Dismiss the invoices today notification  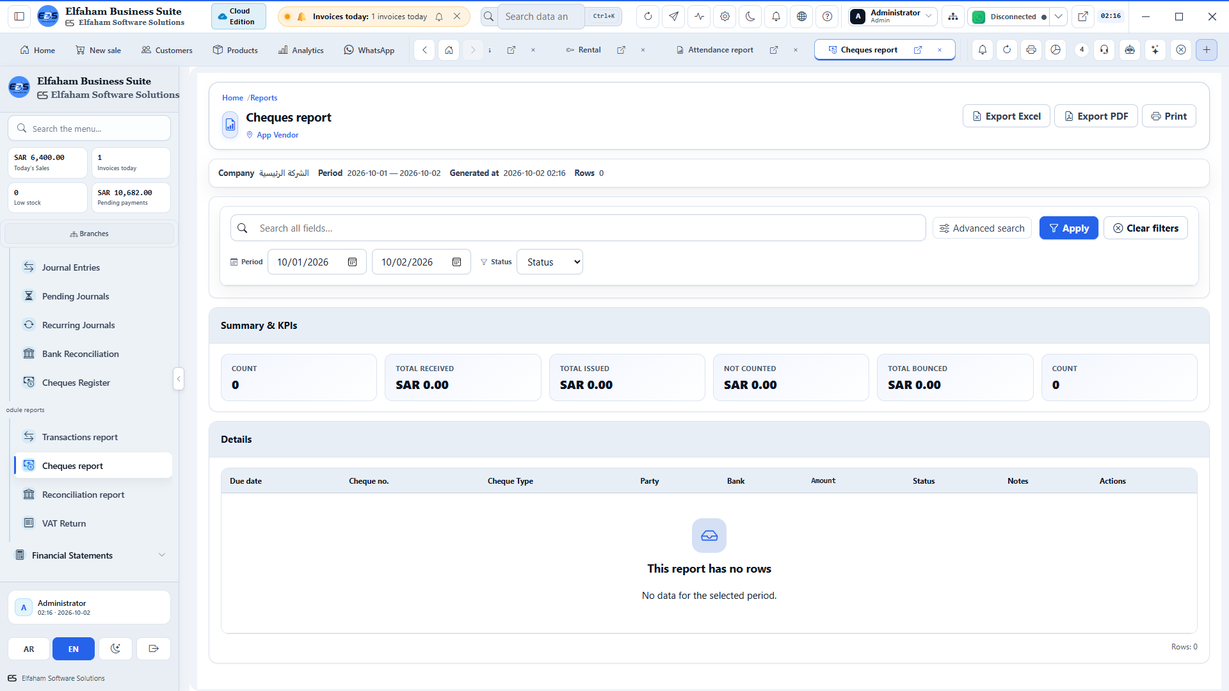click(x=456, y=17)
